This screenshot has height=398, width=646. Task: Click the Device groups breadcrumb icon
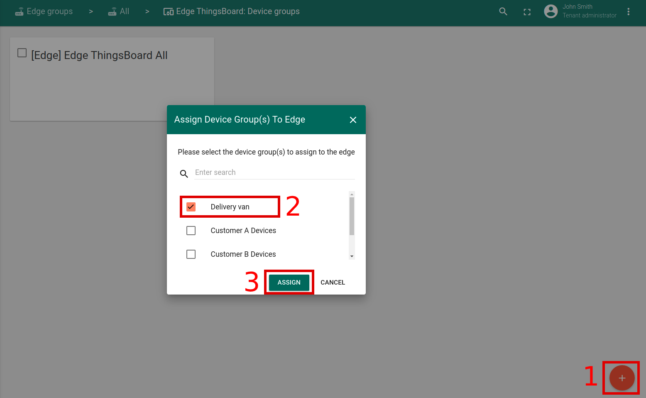[169, 12]
